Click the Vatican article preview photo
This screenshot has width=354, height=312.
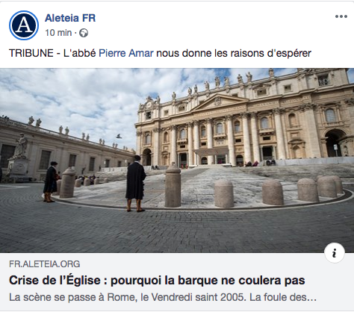177,160
